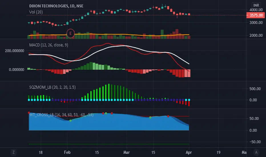Image resolution: width=266 pixels, height=157 pixels.
Task: Click the INR currency button
Action: pyautogui.click(x=256, y=5)
